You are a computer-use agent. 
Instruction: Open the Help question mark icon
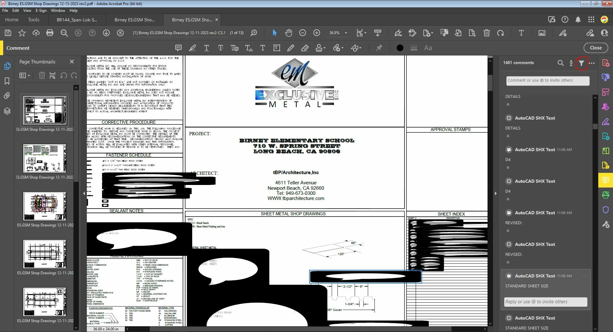pos(565,20)
